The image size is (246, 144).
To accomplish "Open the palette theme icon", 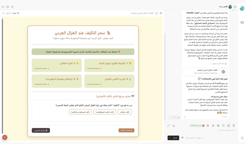I will [x=223, y=126].
